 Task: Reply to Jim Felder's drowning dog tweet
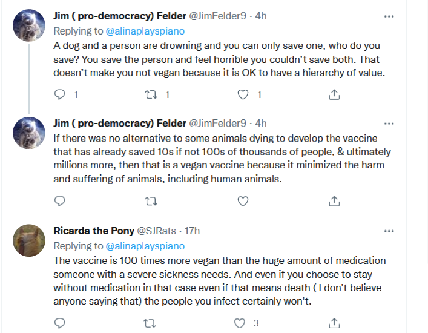[x=59, y=94]
